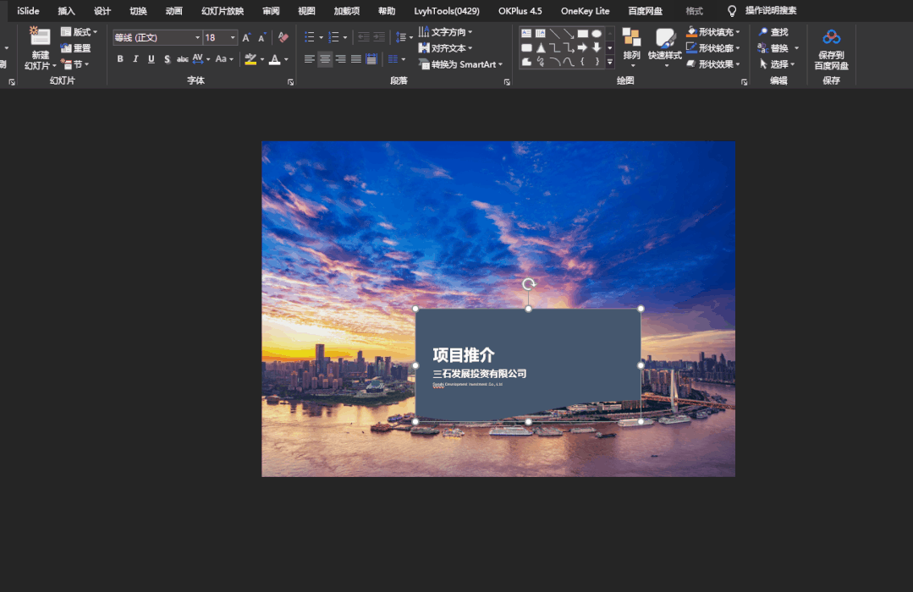Click the increase font size icon

coord(246,38)
